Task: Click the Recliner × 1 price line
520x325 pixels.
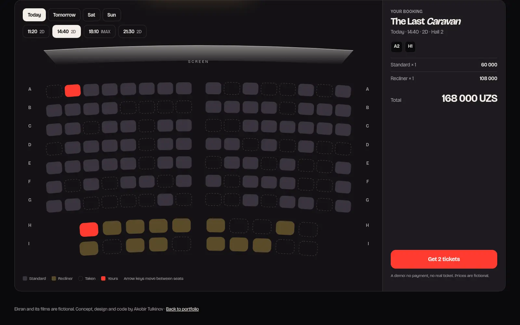Action: pos(444,78)
